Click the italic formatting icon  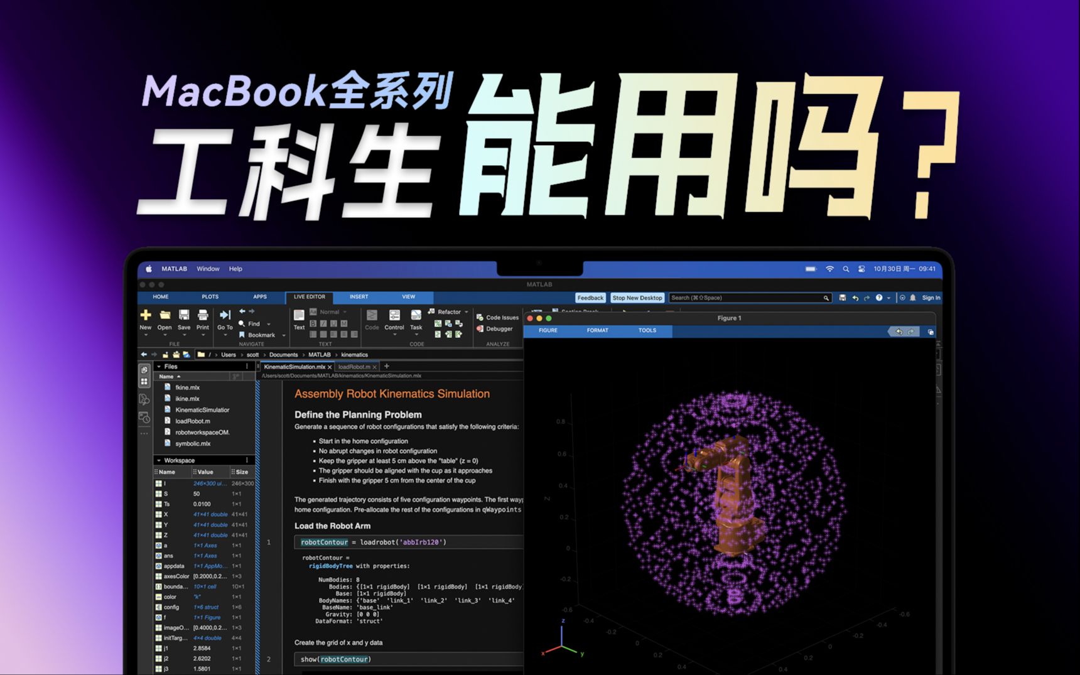click(x=323, y=323)
